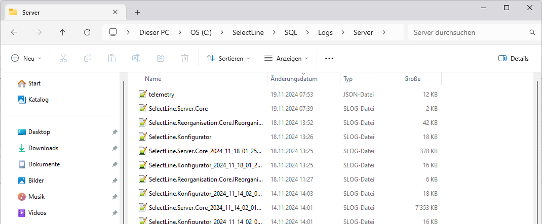
Task: Click the Downloads arrow icon in sidebar
Action: 22,148
